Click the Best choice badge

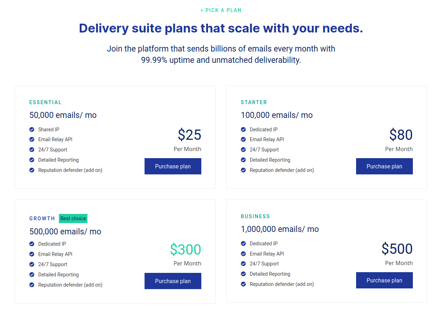pos(73,219)
